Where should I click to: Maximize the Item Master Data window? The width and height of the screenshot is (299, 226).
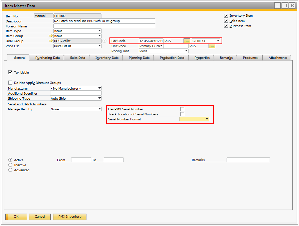coord(285,6)
